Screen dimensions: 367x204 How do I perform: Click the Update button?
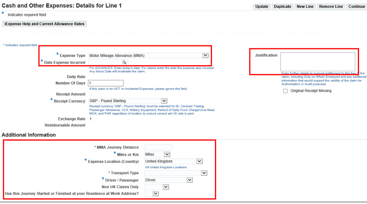pos(262,6)
